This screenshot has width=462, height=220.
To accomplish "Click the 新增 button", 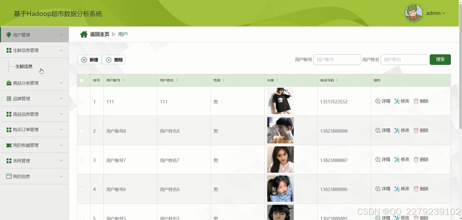I will pos(89,60).
